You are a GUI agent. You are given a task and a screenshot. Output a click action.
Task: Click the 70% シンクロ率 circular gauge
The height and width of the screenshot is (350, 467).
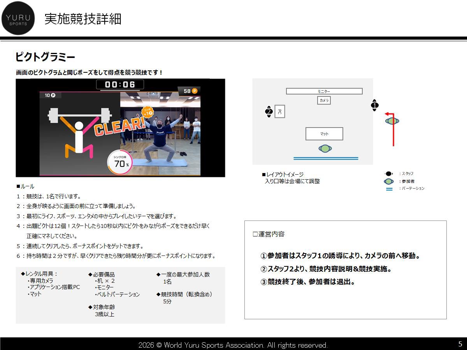coord(119,162)
